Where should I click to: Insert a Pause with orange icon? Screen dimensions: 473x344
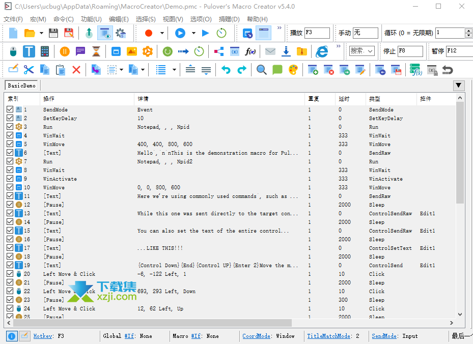(65, 51)
